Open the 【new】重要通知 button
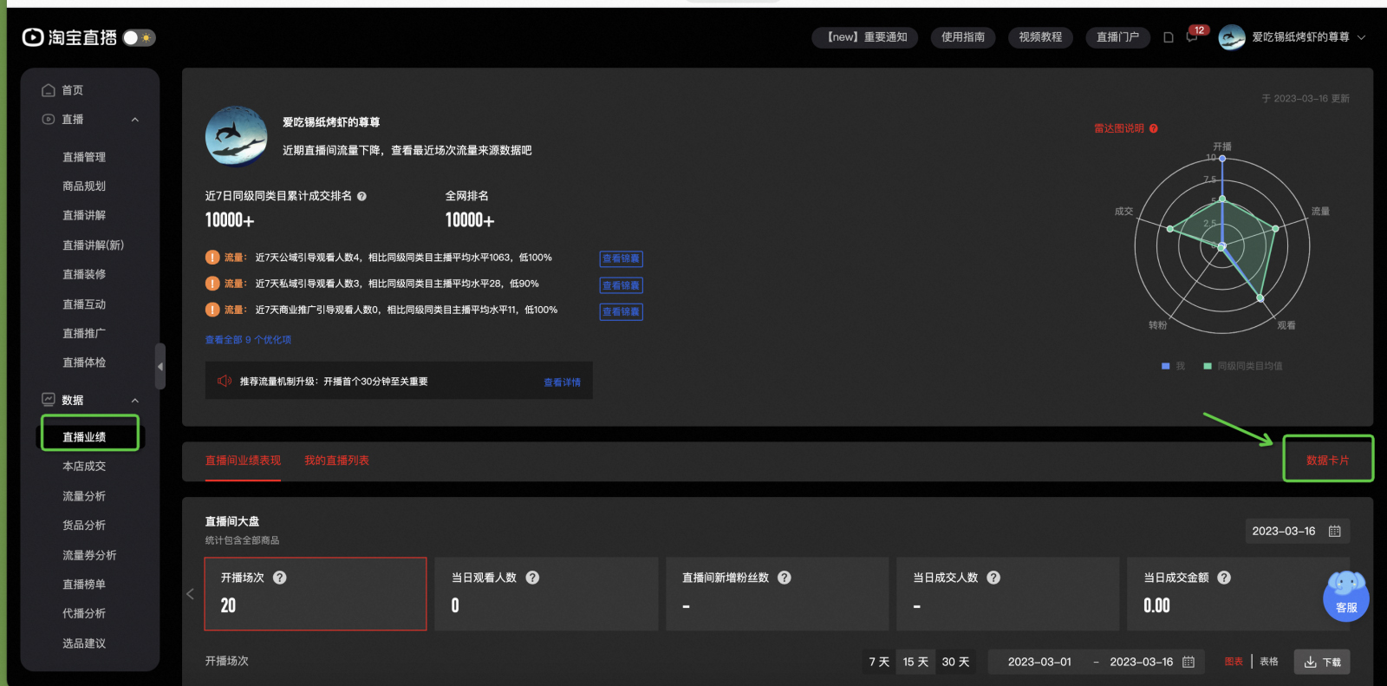Viewport: 1387px width, 686px height. coord(864,37)
